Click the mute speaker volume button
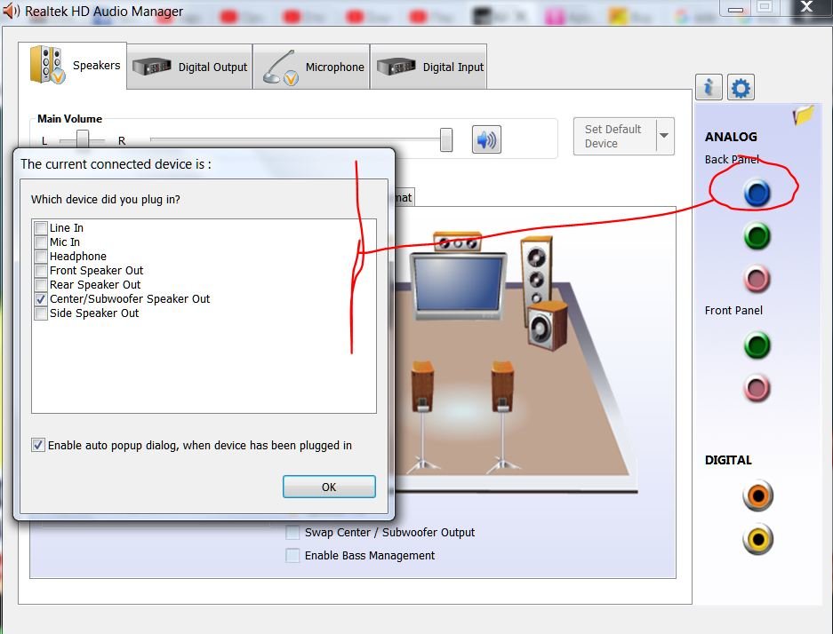The width and height of the screenshot is (833, 634). (486, 139)
